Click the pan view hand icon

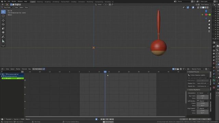click(209, 24)
